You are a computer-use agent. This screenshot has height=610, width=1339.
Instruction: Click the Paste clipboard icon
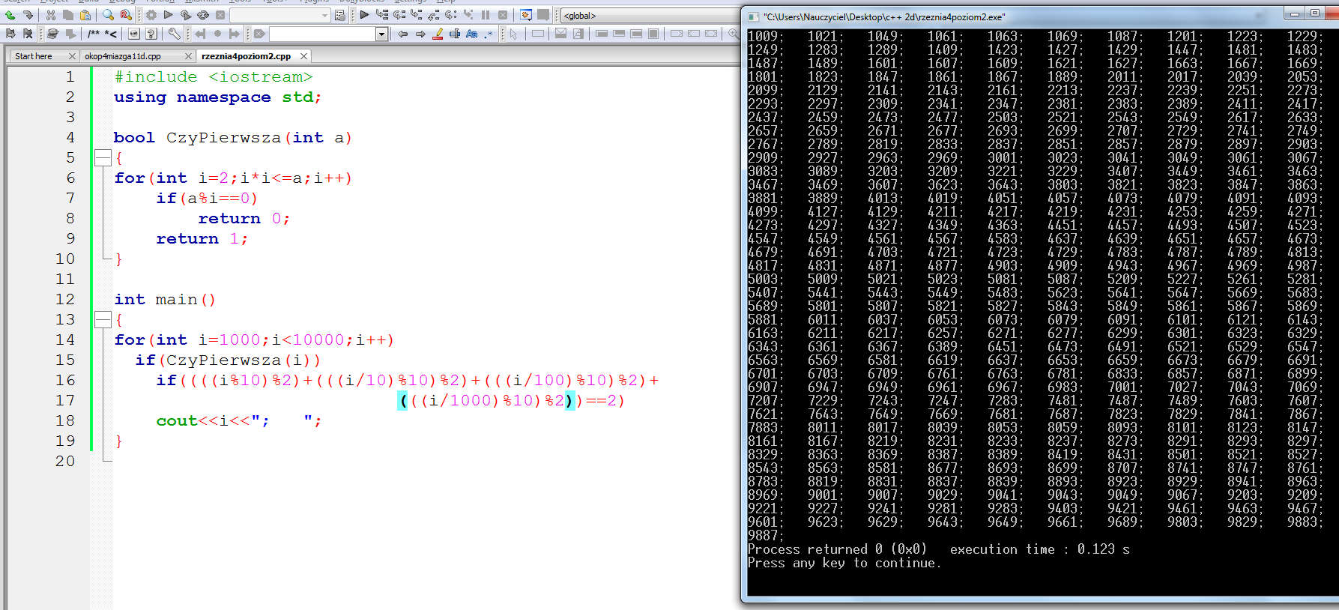[x=85, y=15]
